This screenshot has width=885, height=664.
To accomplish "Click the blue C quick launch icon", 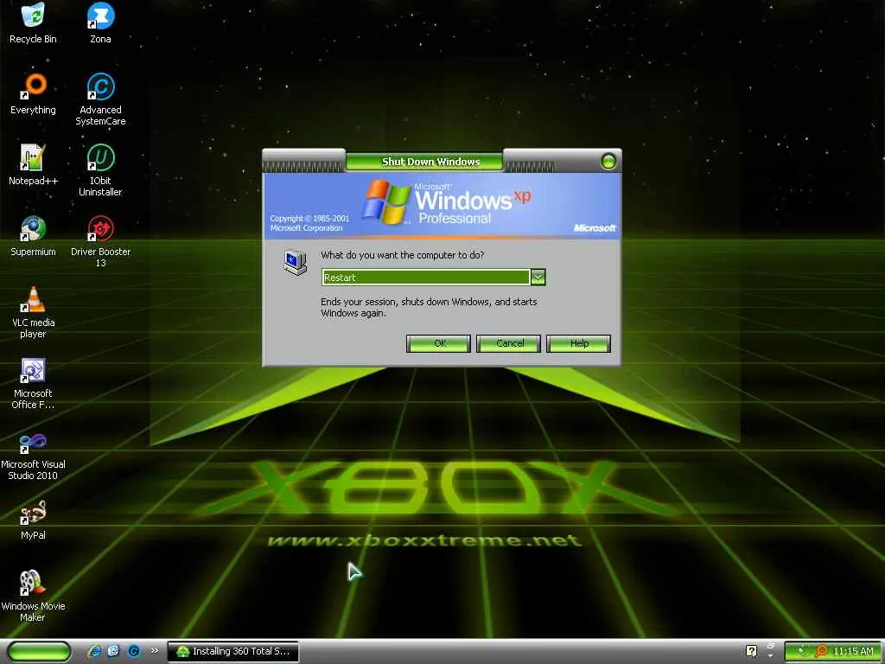I will [134, 651].
